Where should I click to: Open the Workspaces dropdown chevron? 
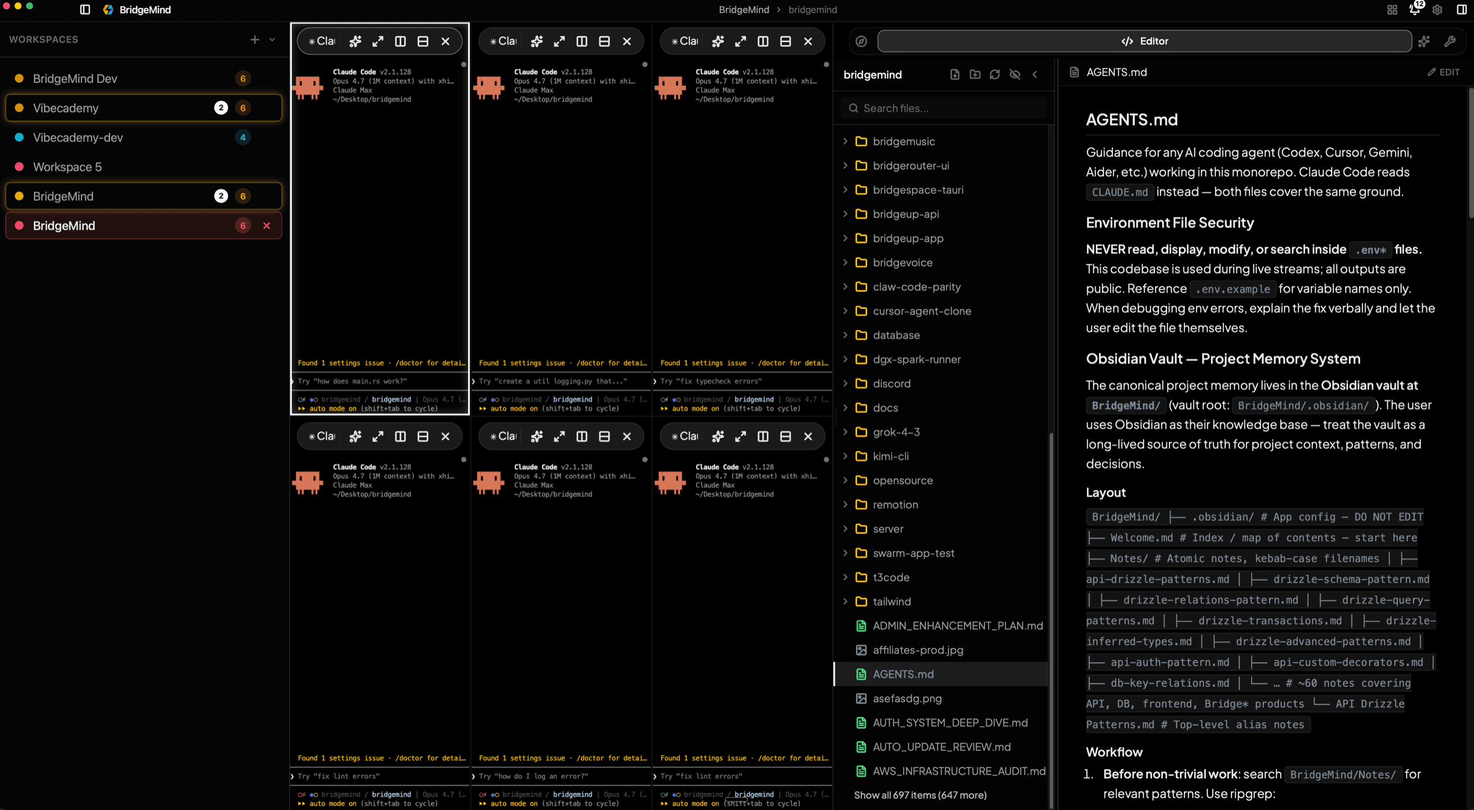coord(272,40)
